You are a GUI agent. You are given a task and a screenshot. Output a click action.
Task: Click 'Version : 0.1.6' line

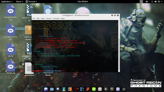[x=51, y=39]
